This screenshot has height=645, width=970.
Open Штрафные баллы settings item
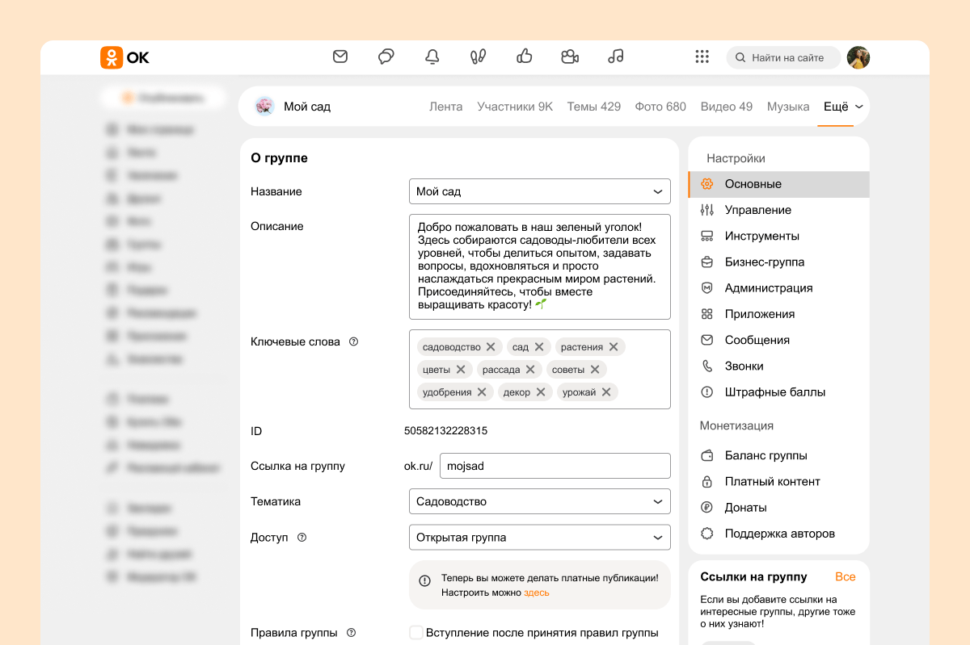779,392
